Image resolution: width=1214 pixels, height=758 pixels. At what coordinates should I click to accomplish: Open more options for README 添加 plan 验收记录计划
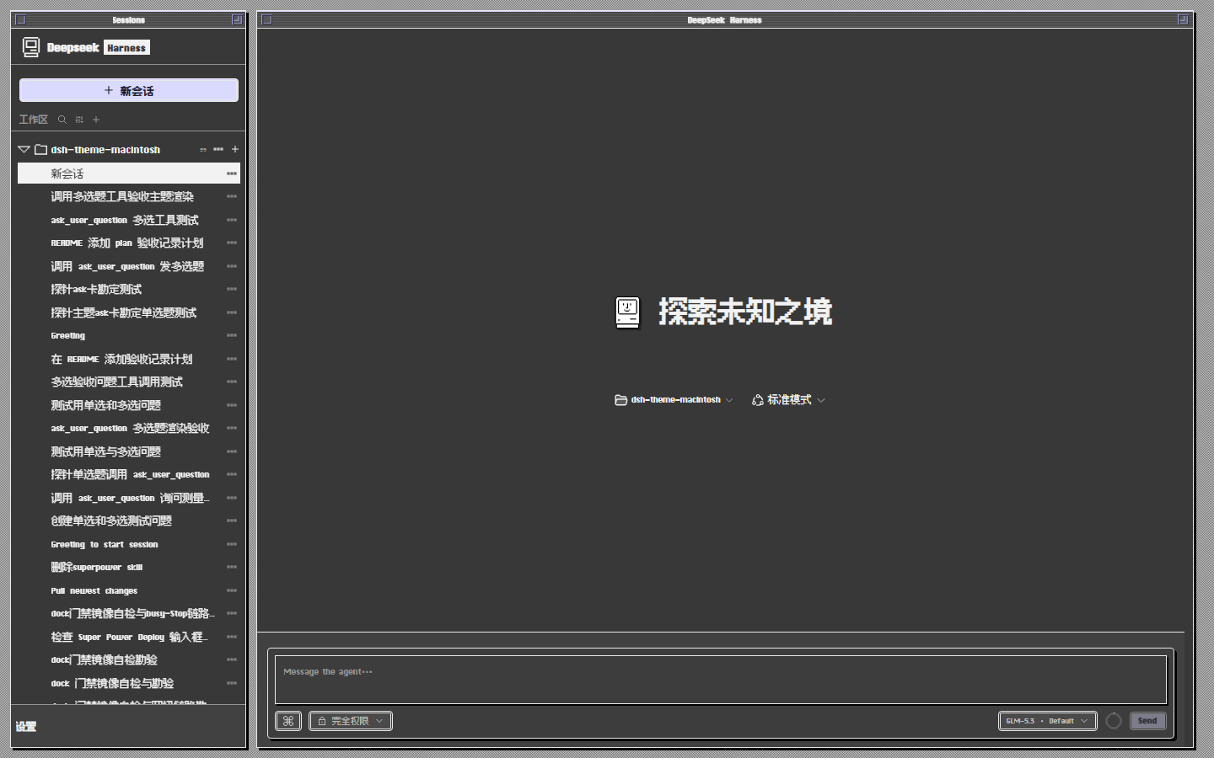coord(232,243)
